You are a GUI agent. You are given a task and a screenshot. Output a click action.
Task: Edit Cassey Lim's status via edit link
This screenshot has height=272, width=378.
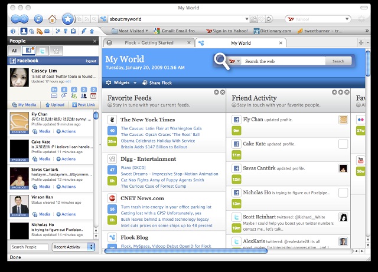tap(69, 81)
